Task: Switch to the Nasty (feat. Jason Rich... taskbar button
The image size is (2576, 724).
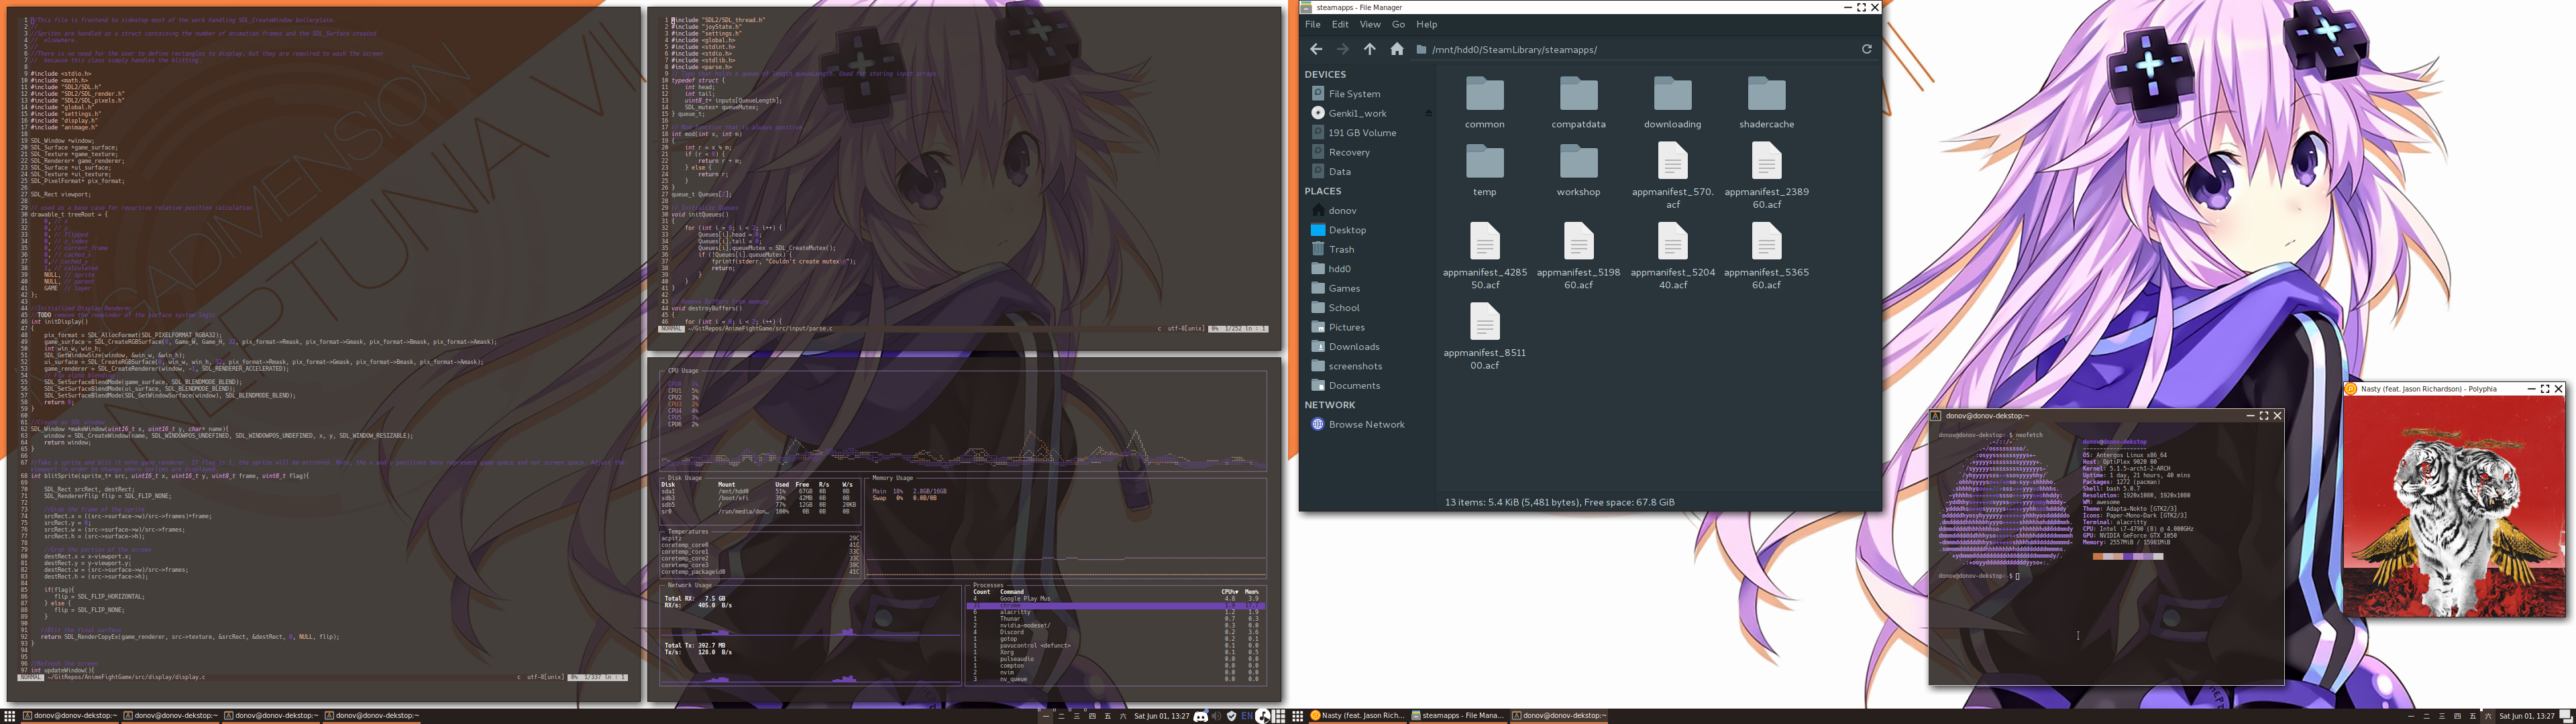Action: tap(1358, 716)
